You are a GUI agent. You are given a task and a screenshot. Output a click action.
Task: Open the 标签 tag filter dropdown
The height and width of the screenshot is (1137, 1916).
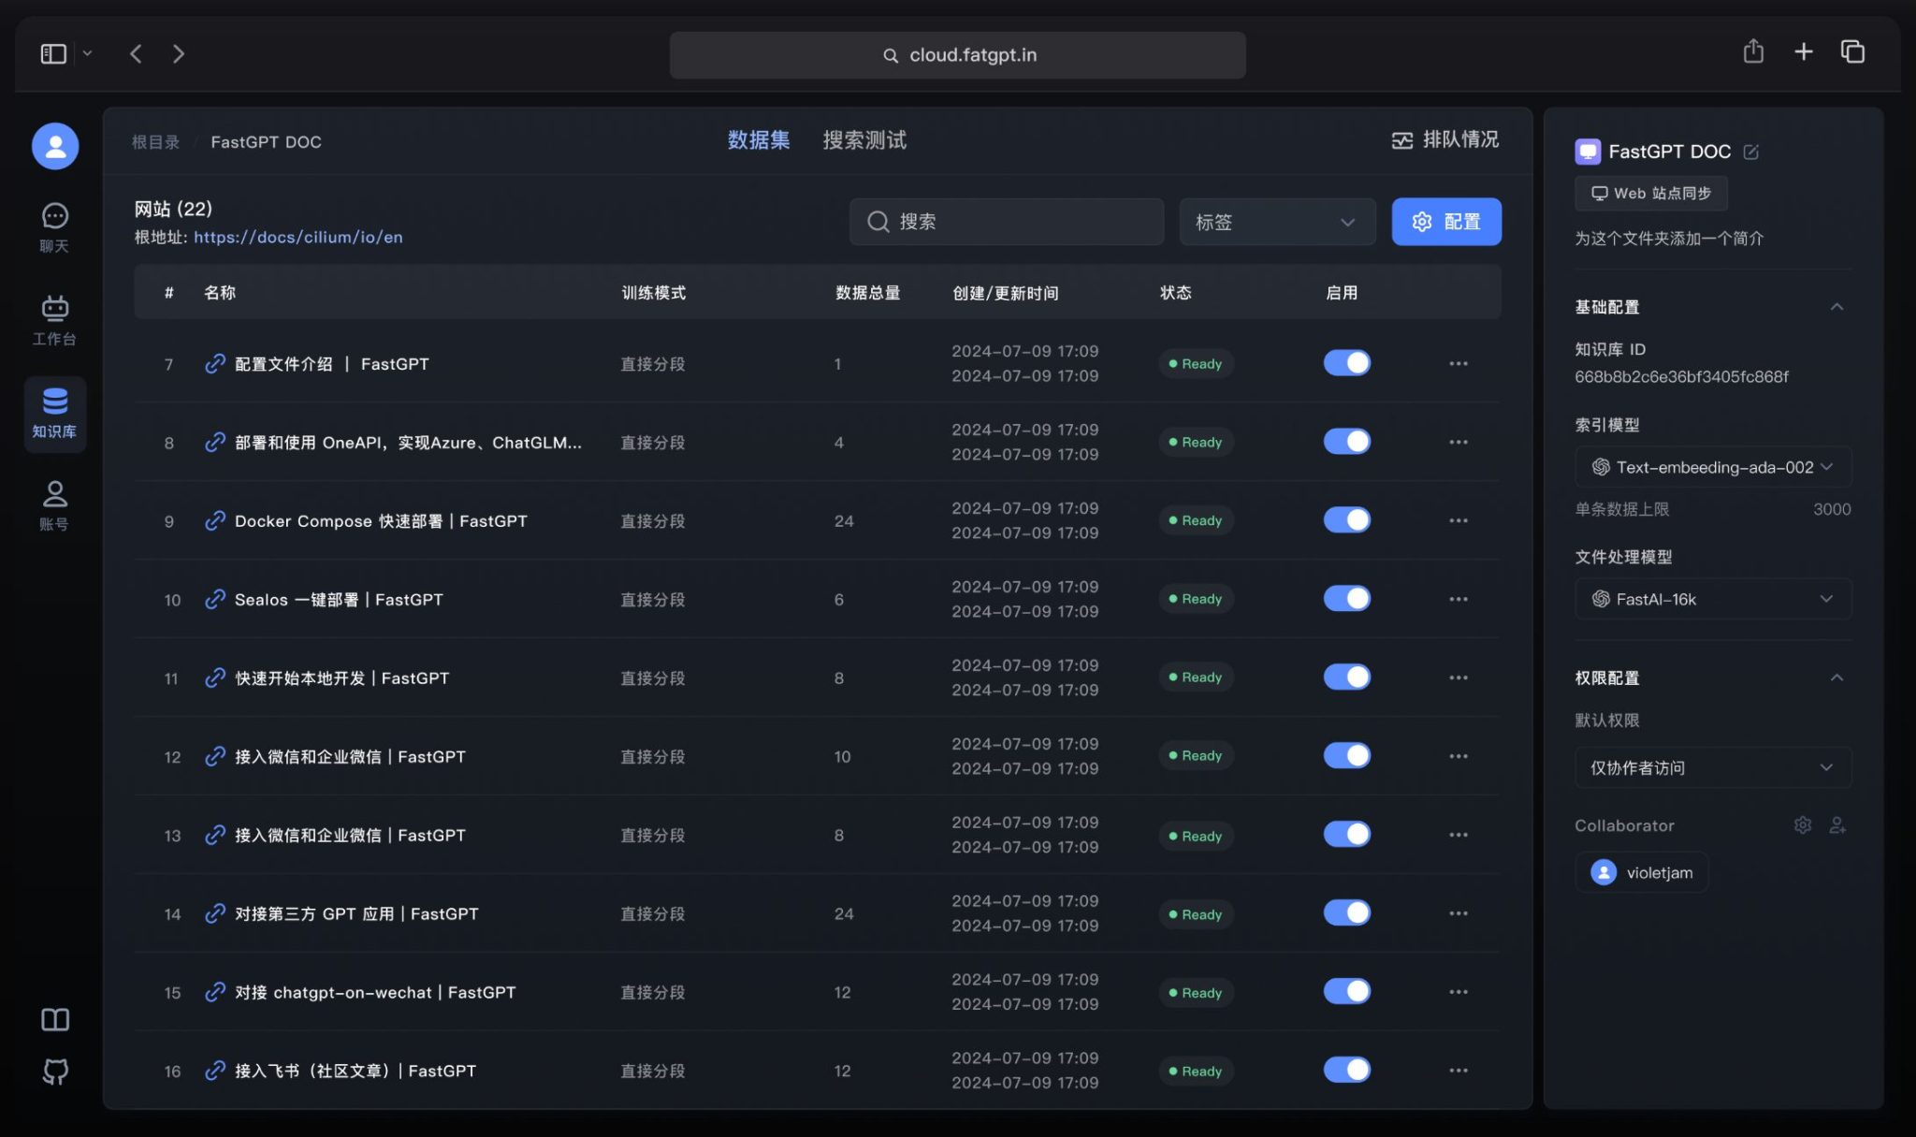coord(1276,222)
